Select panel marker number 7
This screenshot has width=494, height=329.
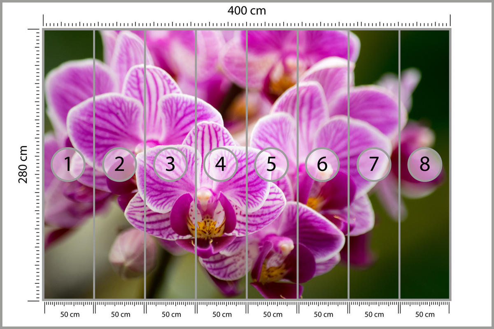(373, 165)
